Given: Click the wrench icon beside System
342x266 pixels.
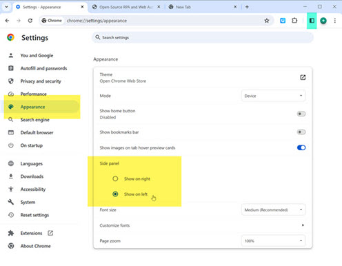Looking at the screenshot, I should coord(11,202).
